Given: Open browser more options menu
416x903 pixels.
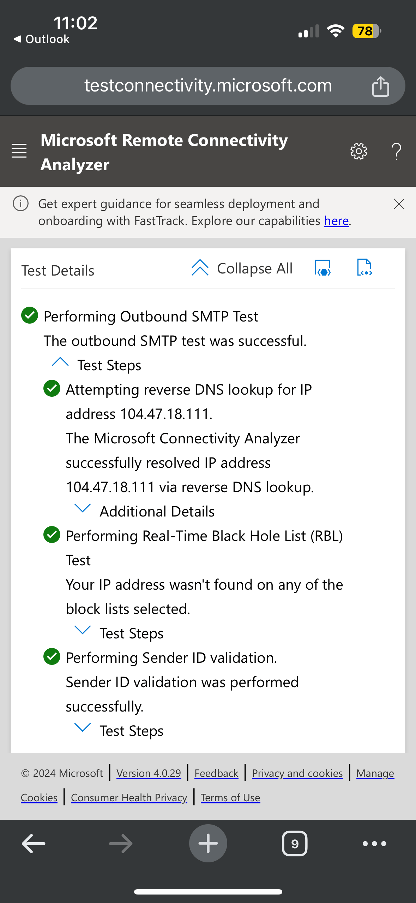Looking at the screenshot, I should point(374,843).
